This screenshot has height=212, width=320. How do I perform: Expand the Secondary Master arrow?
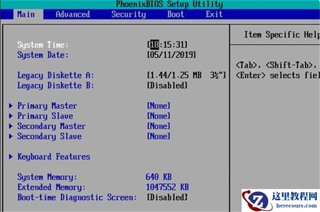11,126
